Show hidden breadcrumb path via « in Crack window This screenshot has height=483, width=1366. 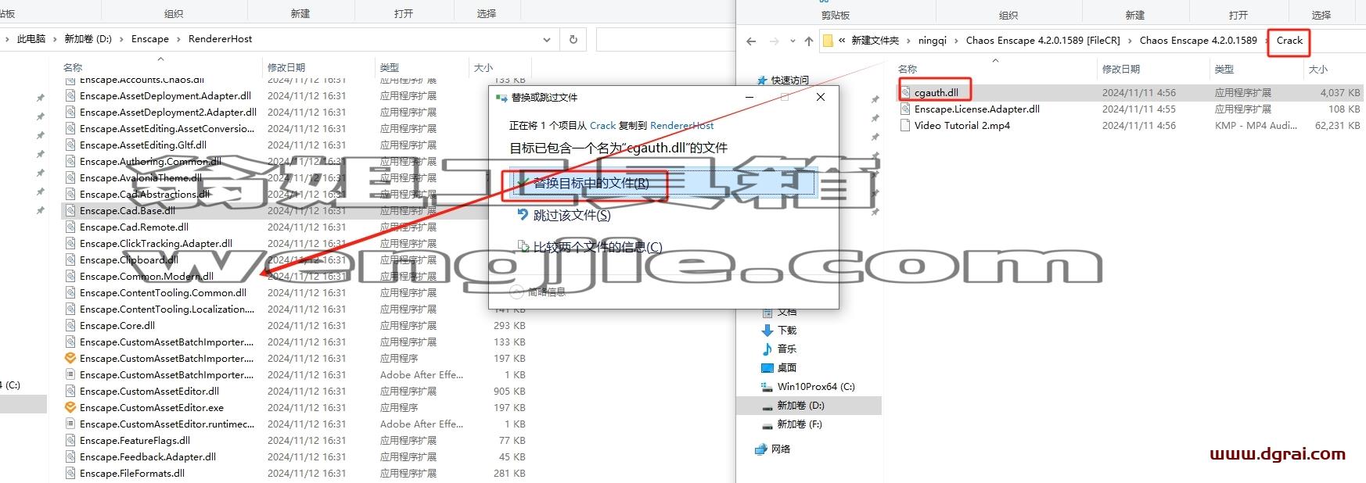click(x=842, y=41)
